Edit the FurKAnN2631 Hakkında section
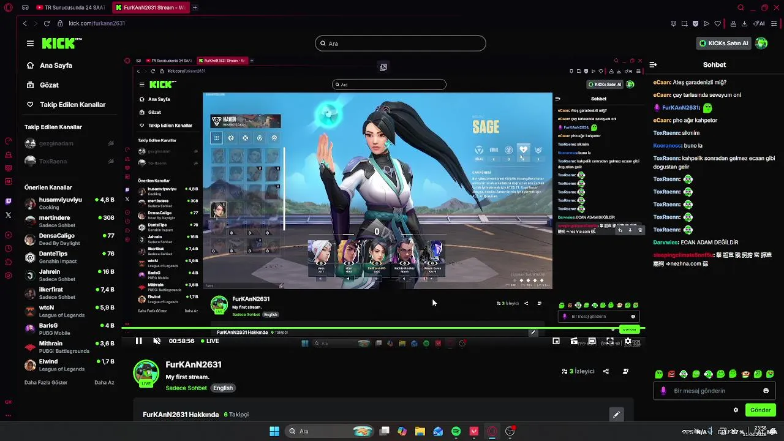The height and width of the screenshot is (441, 784). (x=616, y=415)
